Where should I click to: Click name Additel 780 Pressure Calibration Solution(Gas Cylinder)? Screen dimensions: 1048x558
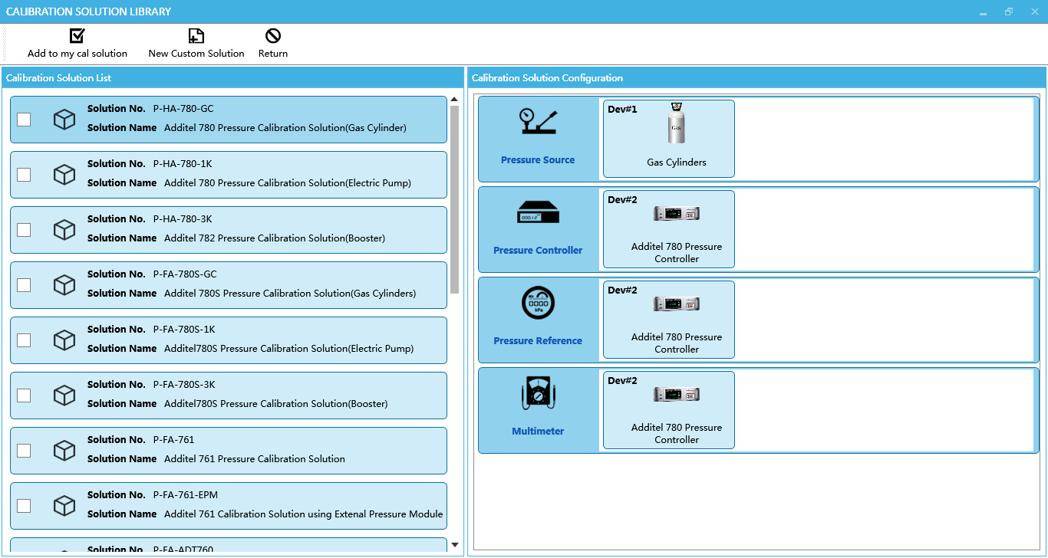pos(285,128)
